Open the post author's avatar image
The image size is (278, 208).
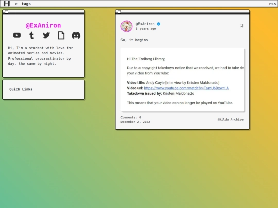pyautogui.click(x=127, y=26)
